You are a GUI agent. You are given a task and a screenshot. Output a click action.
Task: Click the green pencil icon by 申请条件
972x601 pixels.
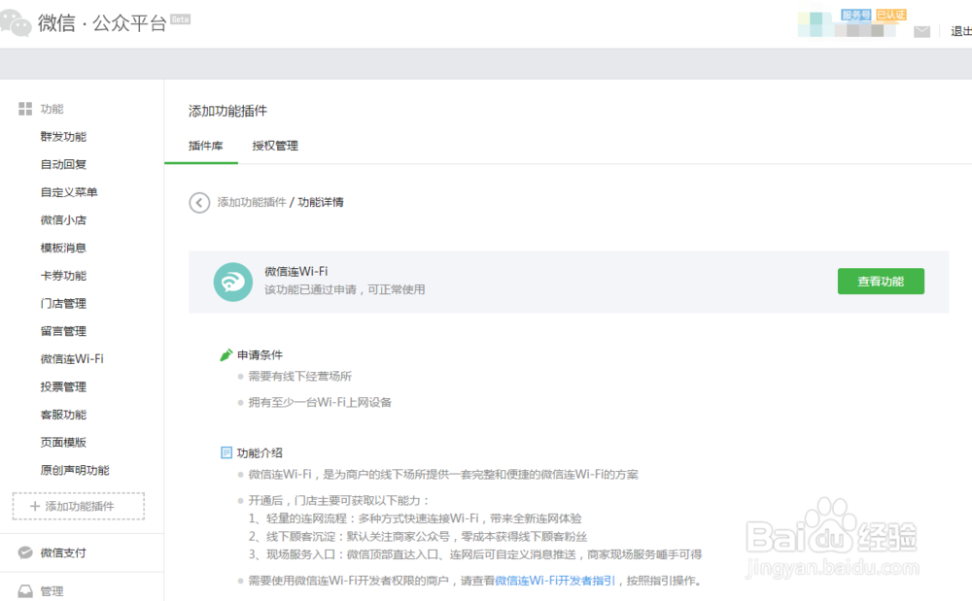(226, 354)
